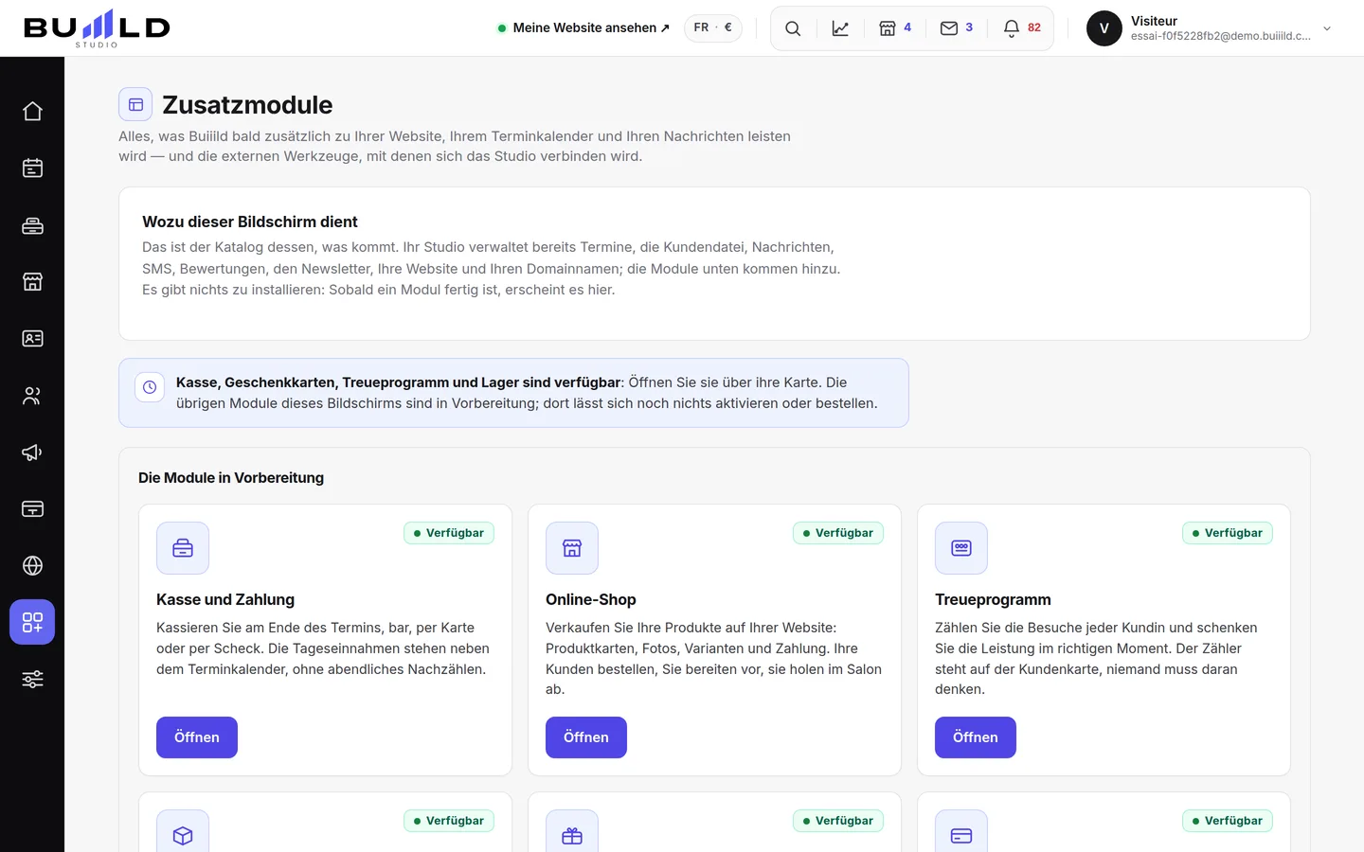Open the home dashboard in the sidebar
This screenshot has width=1364, height=852.
tap(32, 111)
